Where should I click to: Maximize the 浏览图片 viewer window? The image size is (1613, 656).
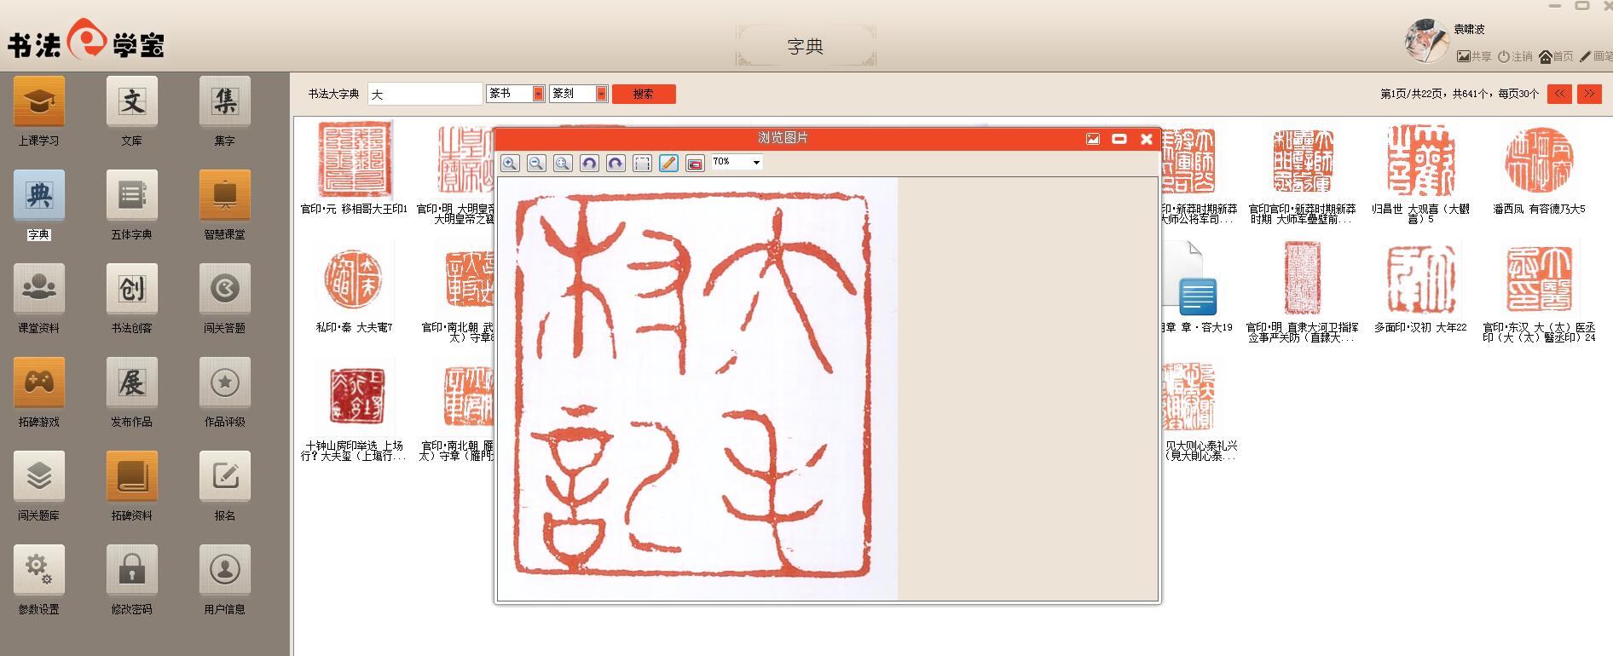pyautogui.click(x=1119, y=139)
